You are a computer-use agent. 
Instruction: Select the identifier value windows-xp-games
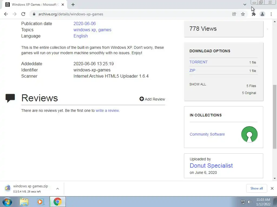coord(92,70)
